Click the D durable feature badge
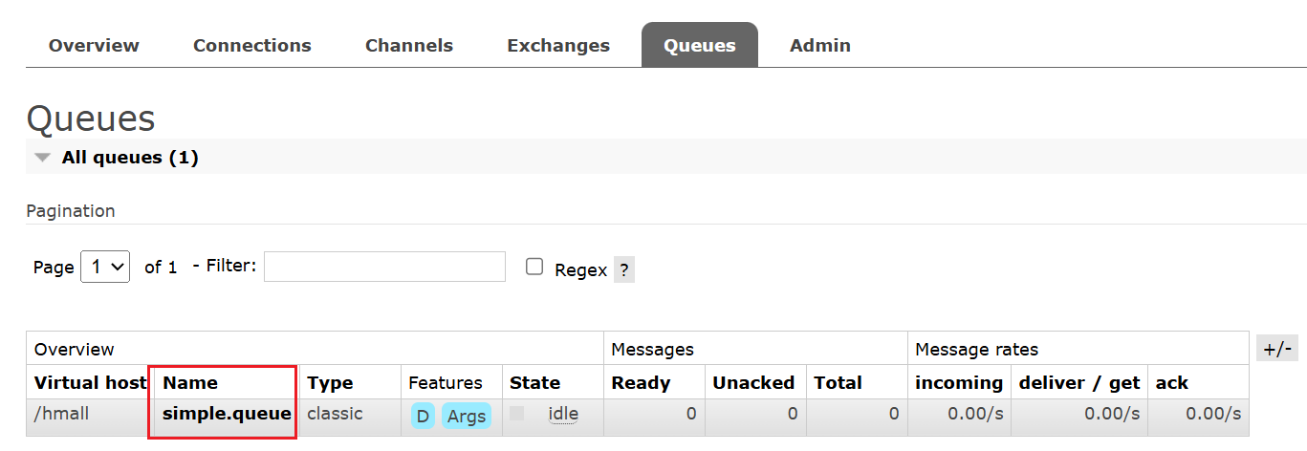The width and height of the screenshot is (1307, 451). [x=423, y=416]
